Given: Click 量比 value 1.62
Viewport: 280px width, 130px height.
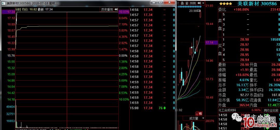Looking at the screenshot, I should click(x=276, y=80).
